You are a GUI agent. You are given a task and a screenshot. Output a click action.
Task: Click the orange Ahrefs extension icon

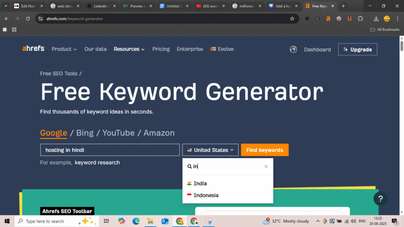click(x=328, y=19)
